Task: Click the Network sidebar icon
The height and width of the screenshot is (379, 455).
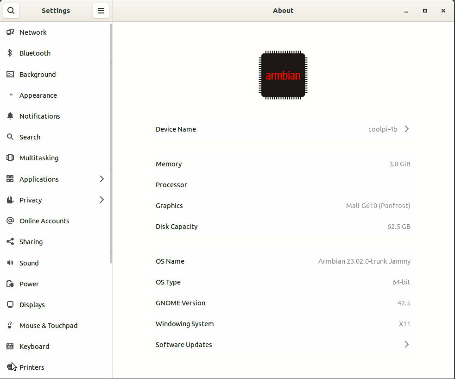Action: 10,32
